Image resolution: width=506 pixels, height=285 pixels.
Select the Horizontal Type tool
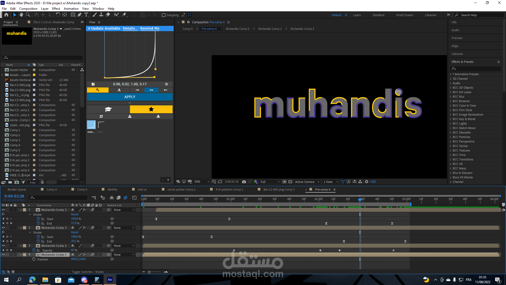86,15
